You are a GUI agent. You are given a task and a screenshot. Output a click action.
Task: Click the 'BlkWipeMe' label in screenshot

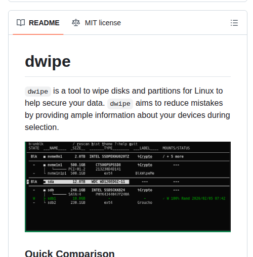(x=145, y=174)
